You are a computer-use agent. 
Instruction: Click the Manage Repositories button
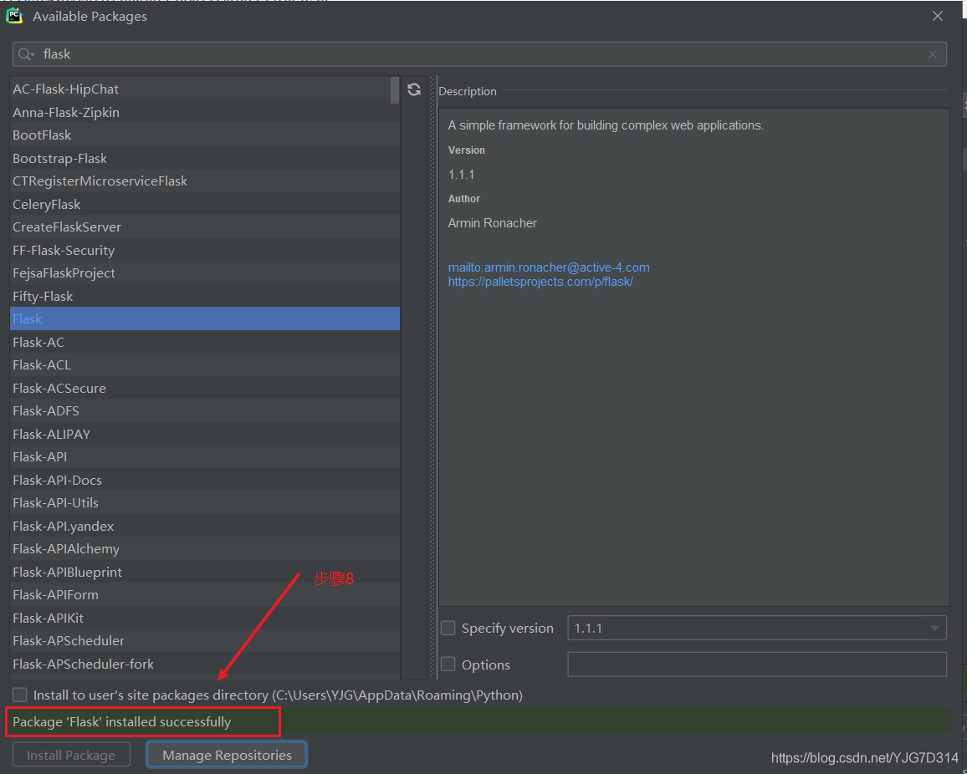(227, 755)
